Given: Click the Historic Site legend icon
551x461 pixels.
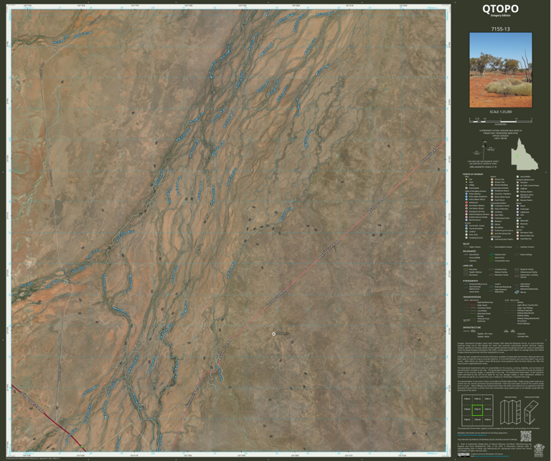Looking at the screenshot, I should point(492,179).
